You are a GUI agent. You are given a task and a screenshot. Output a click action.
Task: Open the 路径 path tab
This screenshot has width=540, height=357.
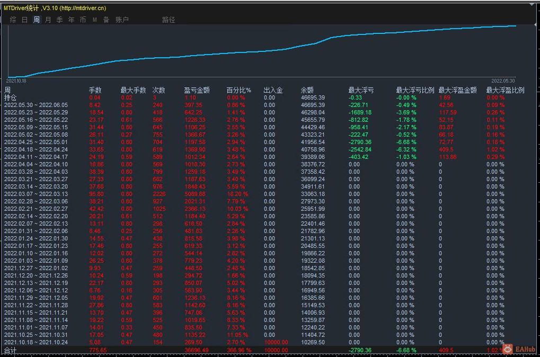click(169, 20)
